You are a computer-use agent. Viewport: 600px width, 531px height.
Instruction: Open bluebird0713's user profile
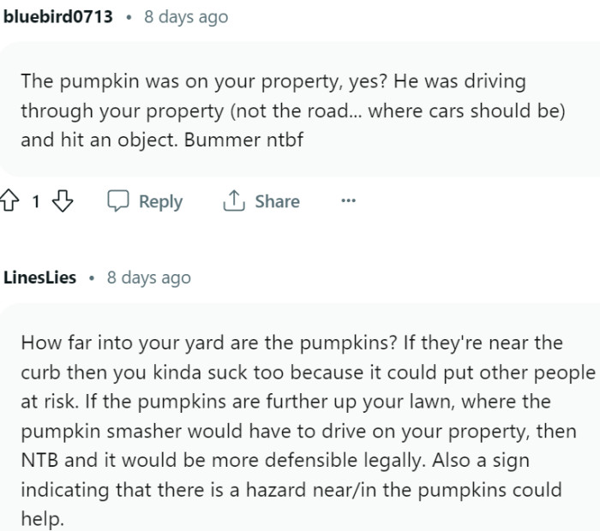(x=58, y=16)
